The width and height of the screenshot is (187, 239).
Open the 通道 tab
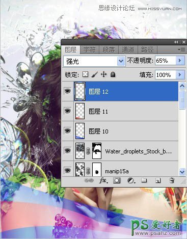coord(128,50)
